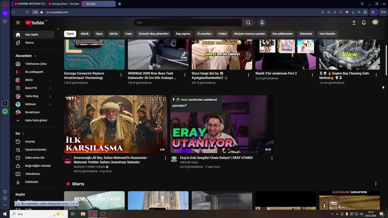This screenshot has width=388, height=218.
Task: Open Beğendiğim videolar in the sidebar
Action: tap(34, 166)
